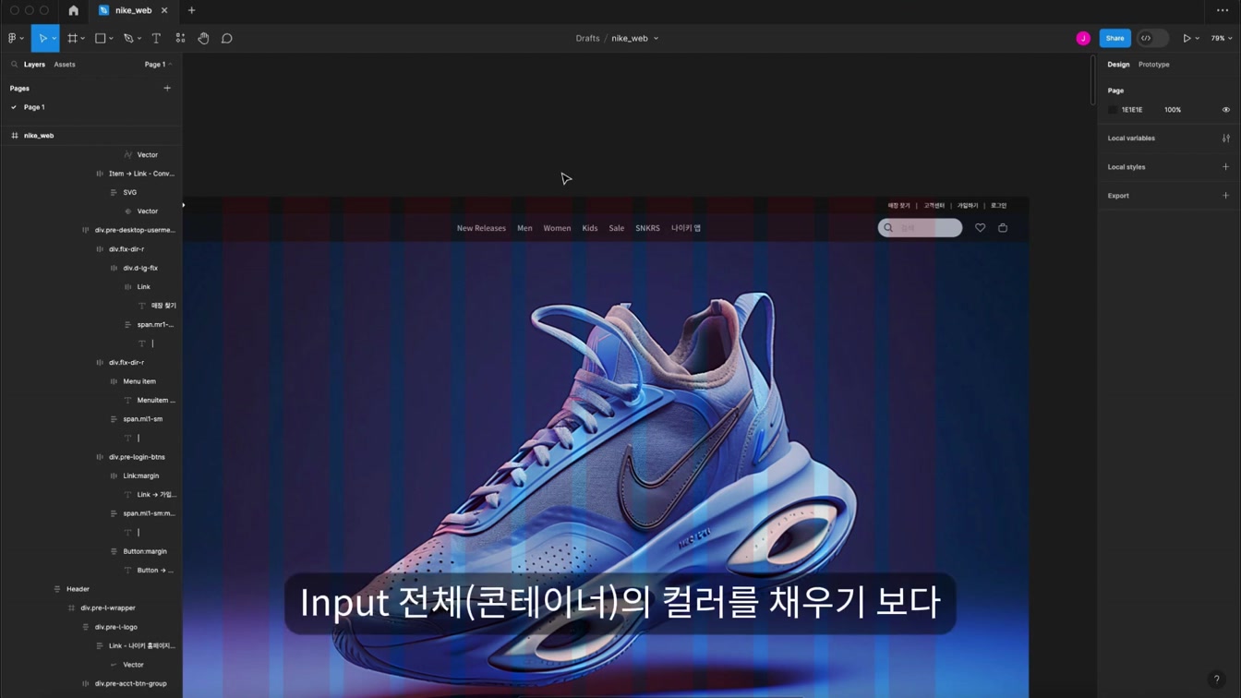This screenshot has width=1241, height=698.
Task: Go to the Figma home screen
Action: tap(74, 10)
